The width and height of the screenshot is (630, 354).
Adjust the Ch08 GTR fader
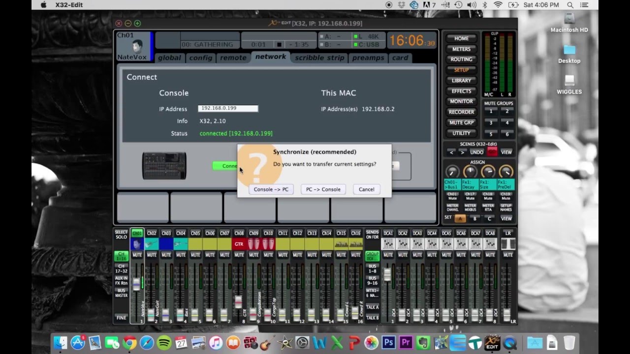point(239,301)
